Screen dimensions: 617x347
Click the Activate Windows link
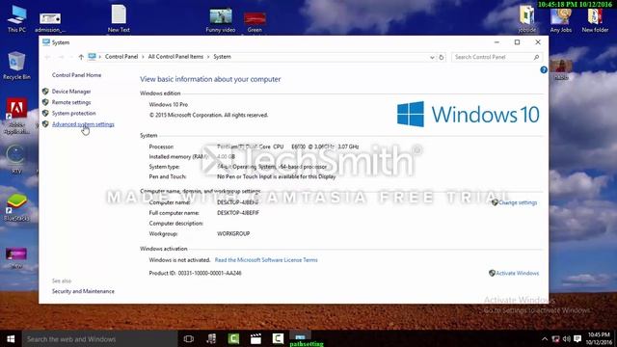coord(517,273)
